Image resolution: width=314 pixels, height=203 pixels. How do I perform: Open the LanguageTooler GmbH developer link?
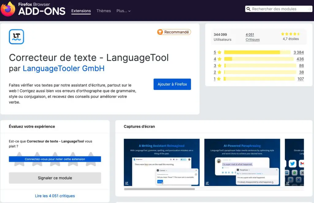63,68
